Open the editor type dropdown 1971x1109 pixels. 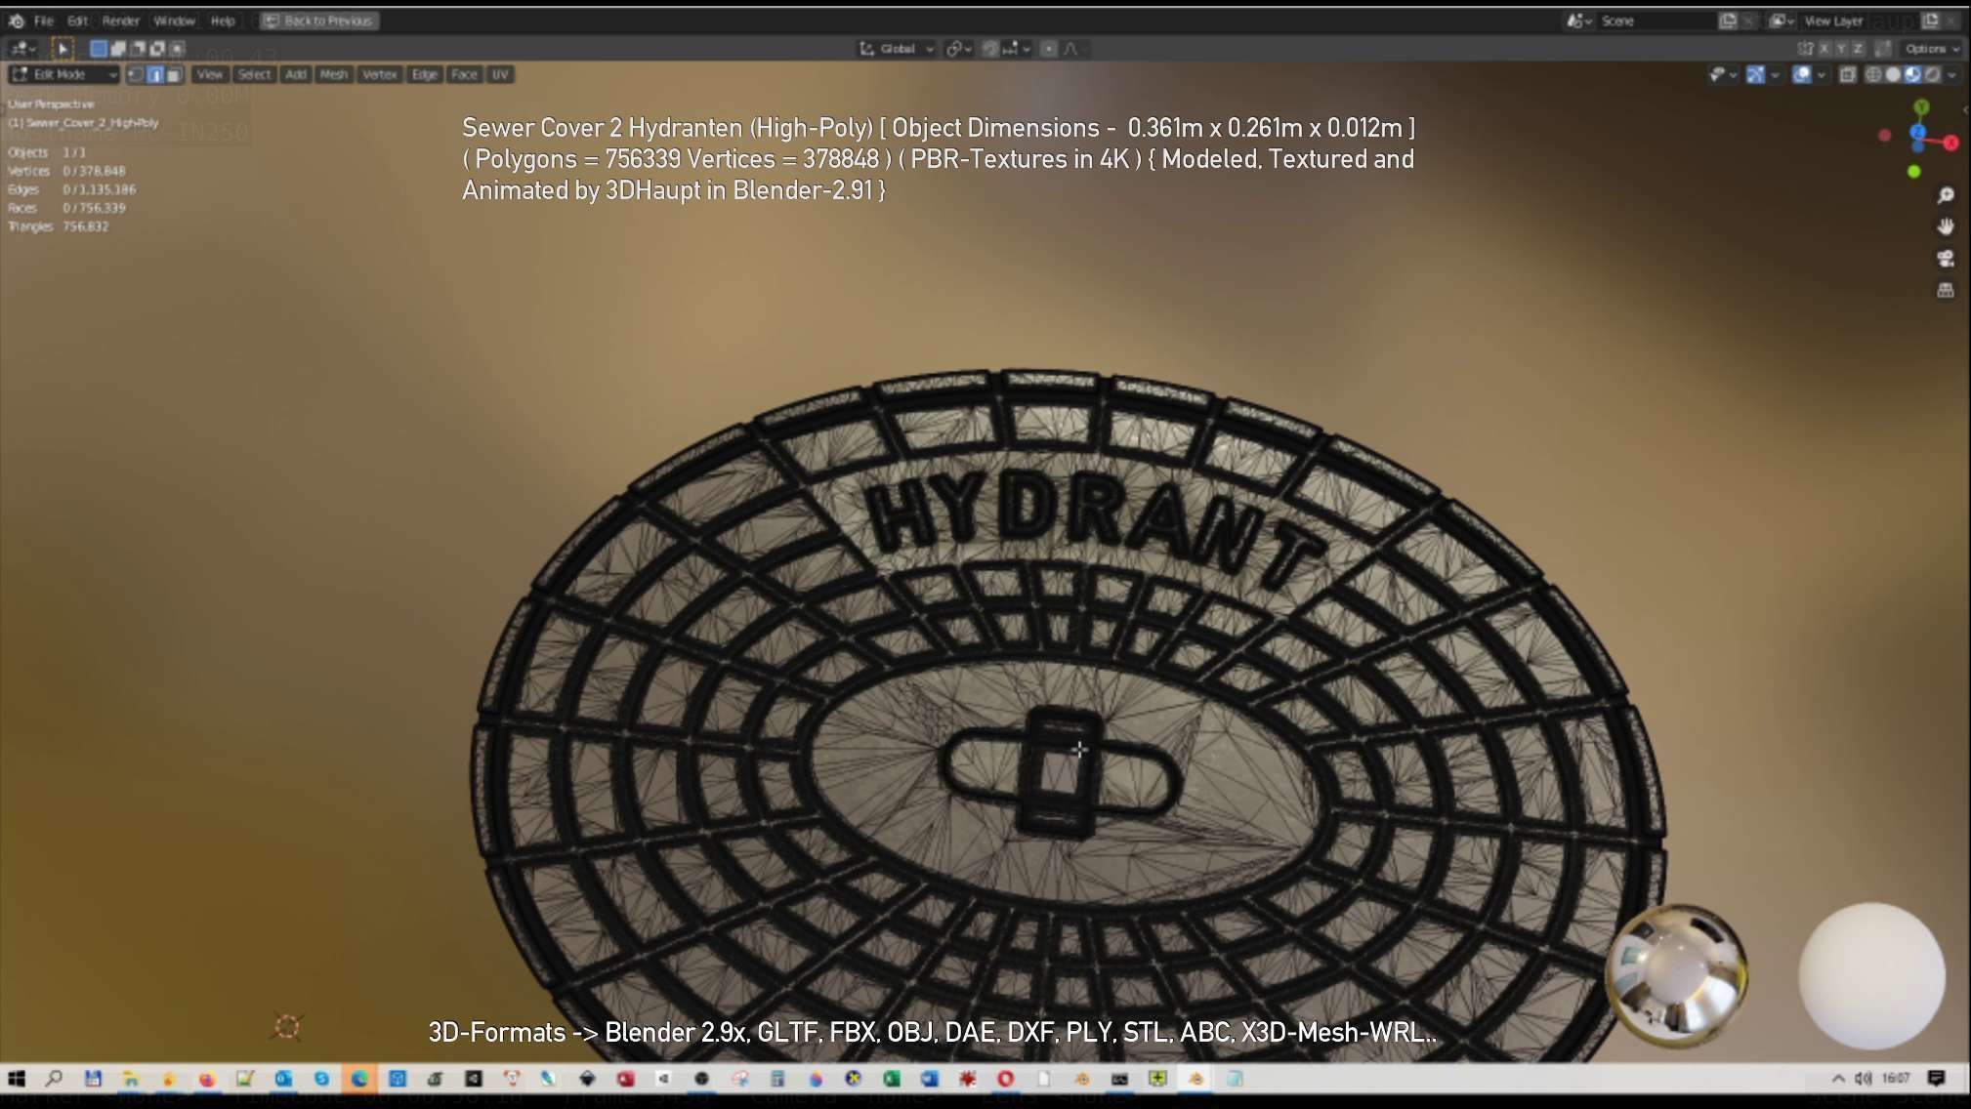[x=22, y=49]
